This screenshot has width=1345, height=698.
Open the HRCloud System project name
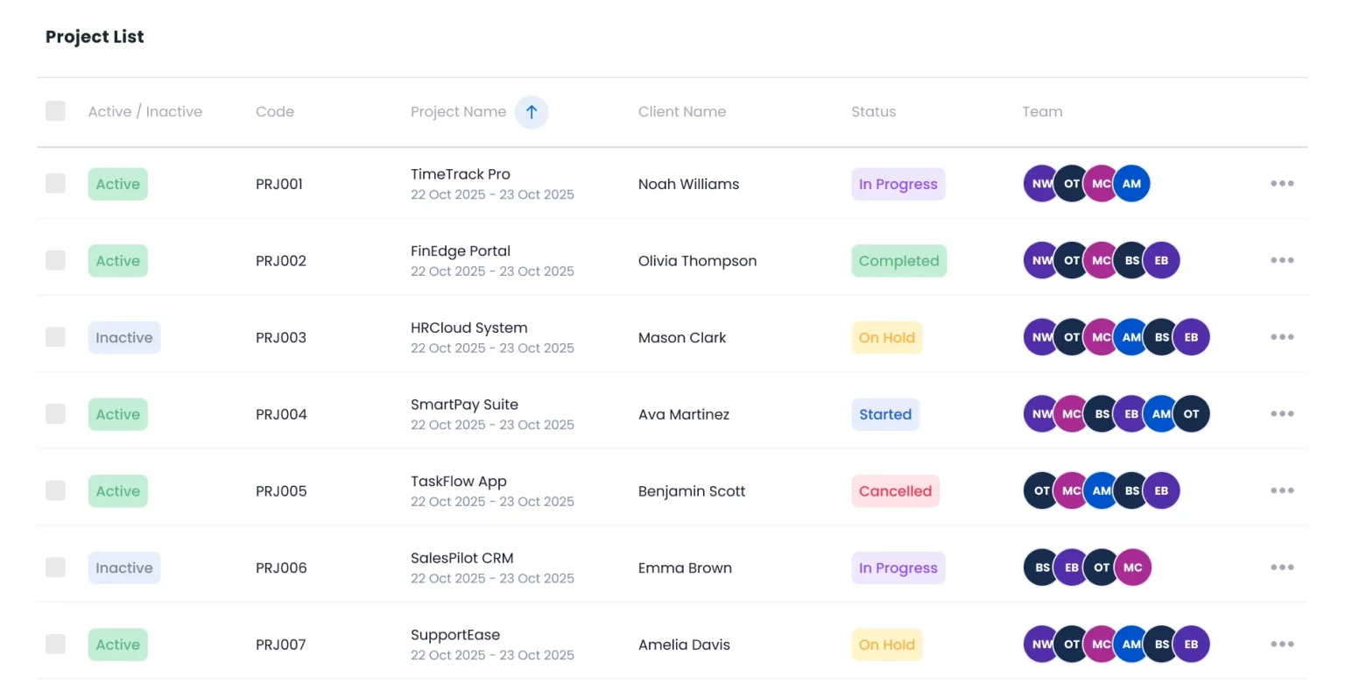469,328
